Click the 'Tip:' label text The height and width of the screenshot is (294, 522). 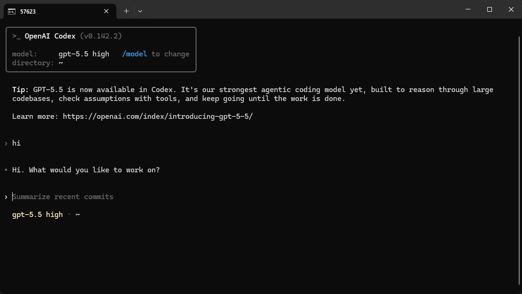(20, 90)
